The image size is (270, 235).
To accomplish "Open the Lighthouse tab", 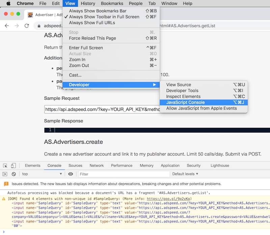I will pos(220,166).
